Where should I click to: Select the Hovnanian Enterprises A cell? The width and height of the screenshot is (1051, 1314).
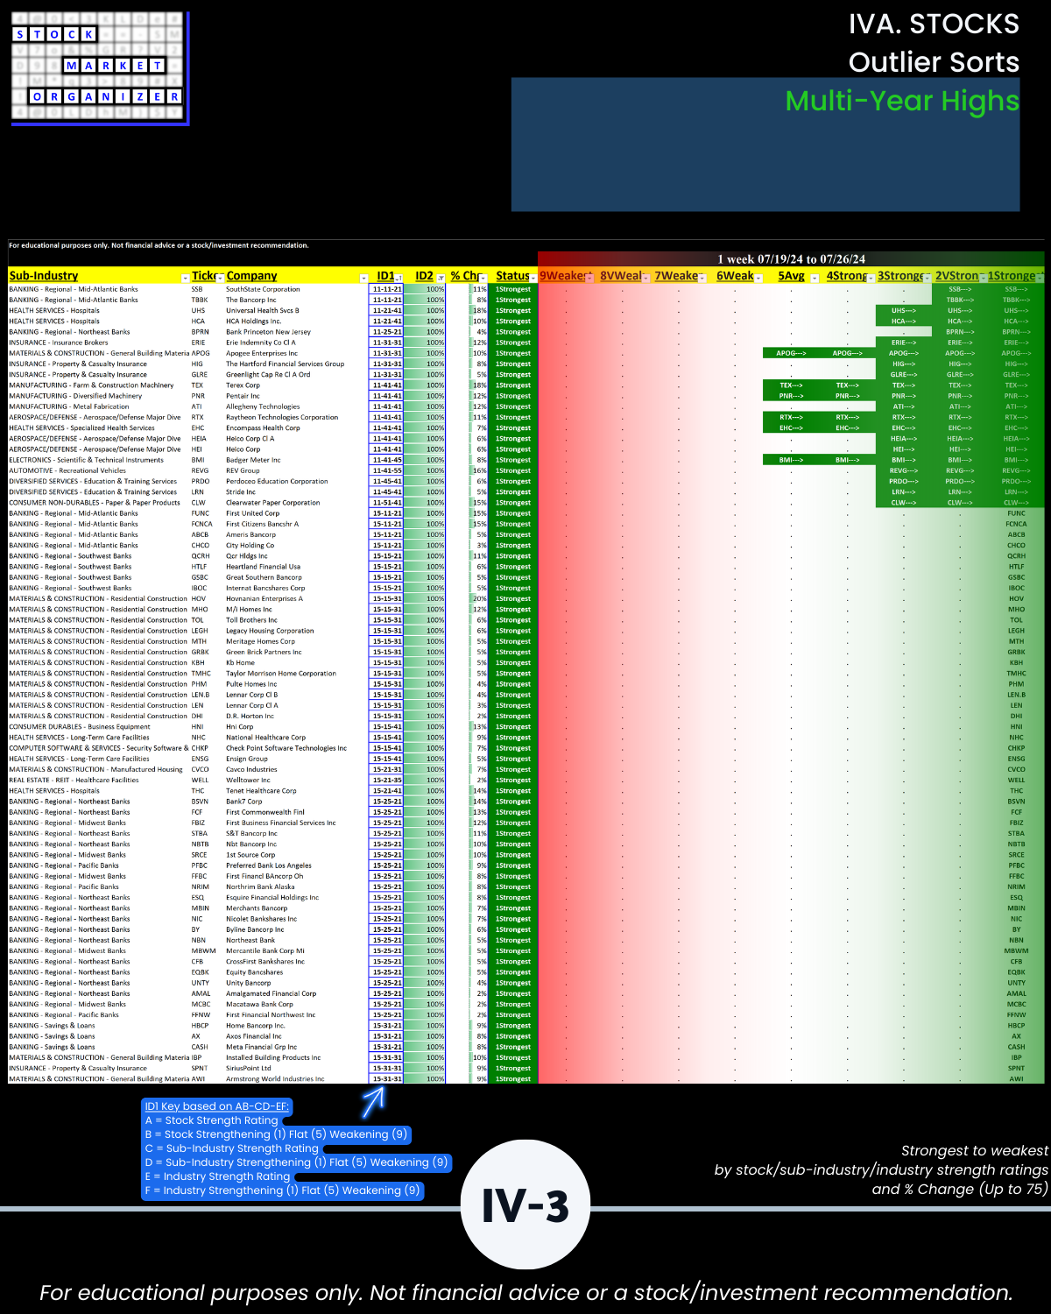(296, 598)
